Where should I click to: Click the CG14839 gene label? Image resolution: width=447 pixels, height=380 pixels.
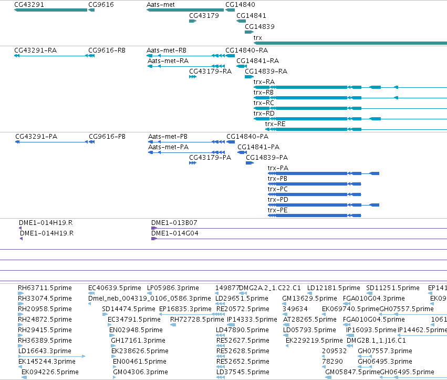[259, 26]
